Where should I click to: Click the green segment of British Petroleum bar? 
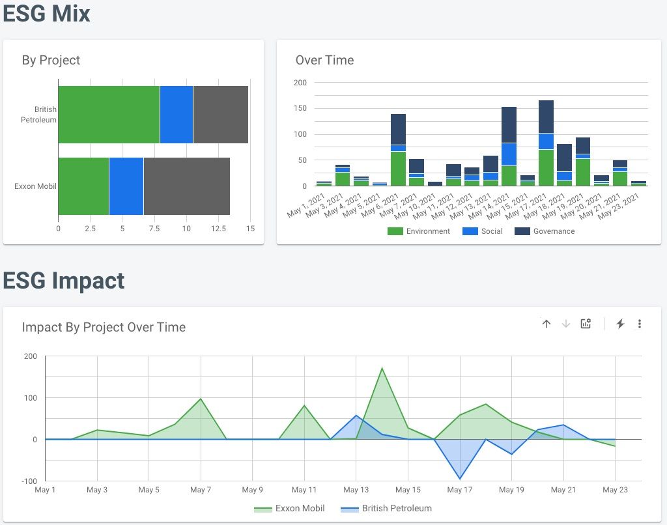(109, 115)
